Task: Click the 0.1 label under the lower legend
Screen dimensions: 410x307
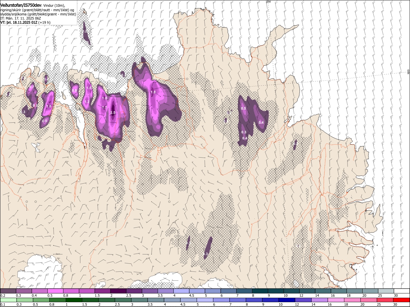Action: (x=2, y=304)
